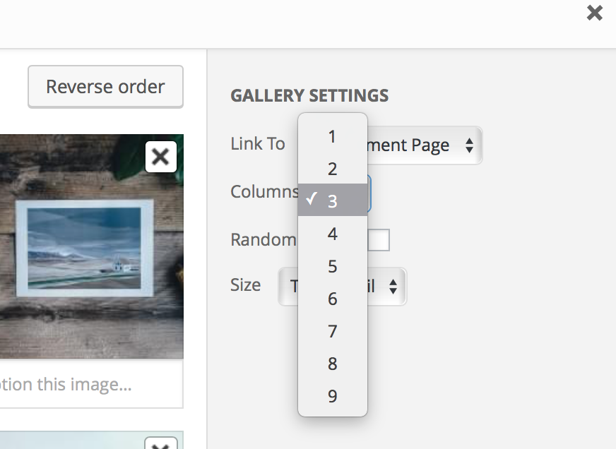
Task: Pick 7 from the Columns list
Action: pyautogui.click(x=333, y=332)
